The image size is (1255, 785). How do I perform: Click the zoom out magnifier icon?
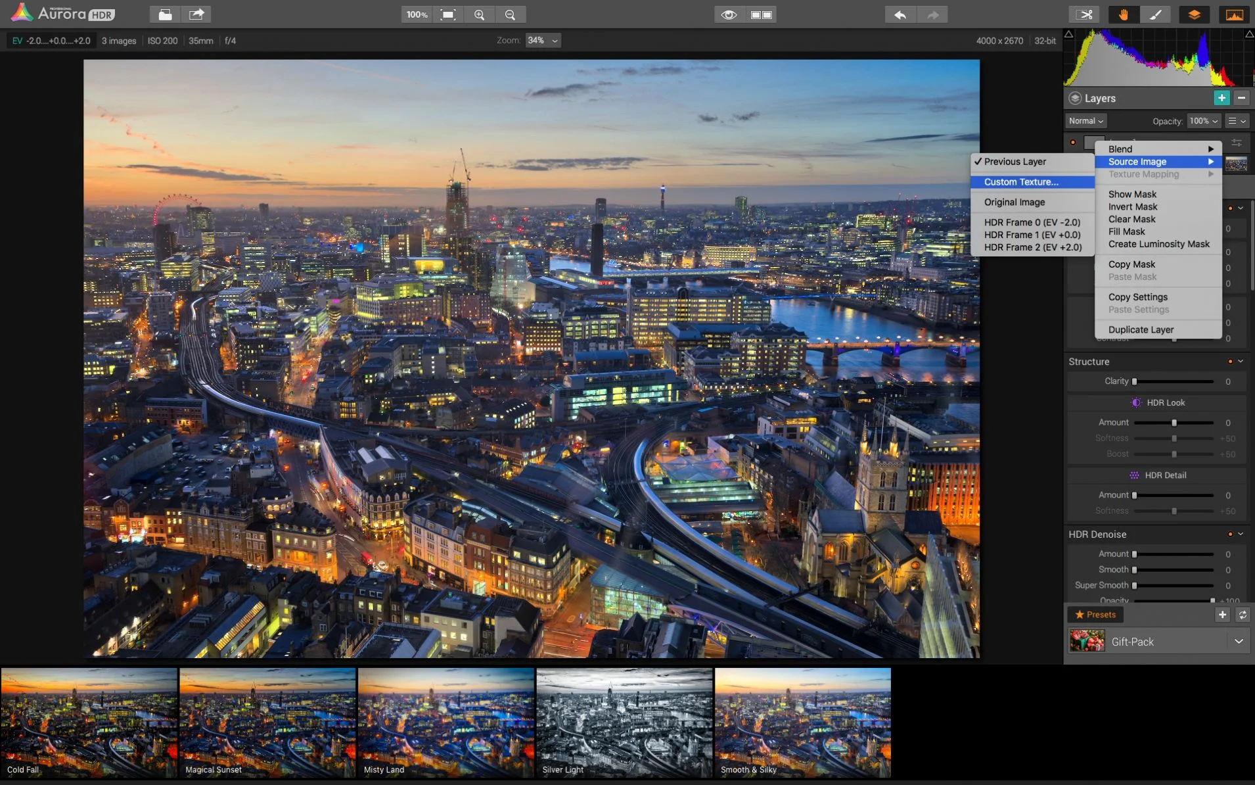coord(510,14)
